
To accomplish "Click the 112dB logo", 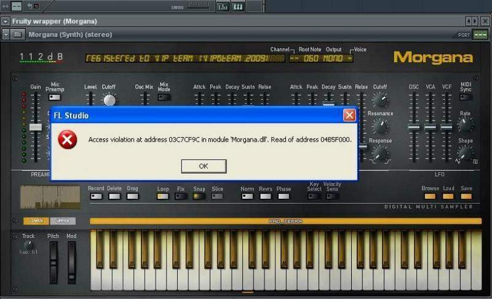I will pos(41,57).
